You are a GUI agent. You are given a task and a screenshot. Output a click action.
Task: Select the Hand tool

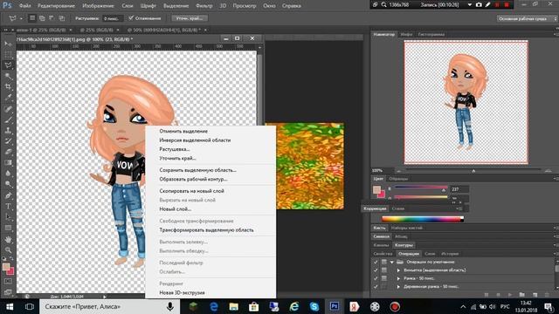8,240
